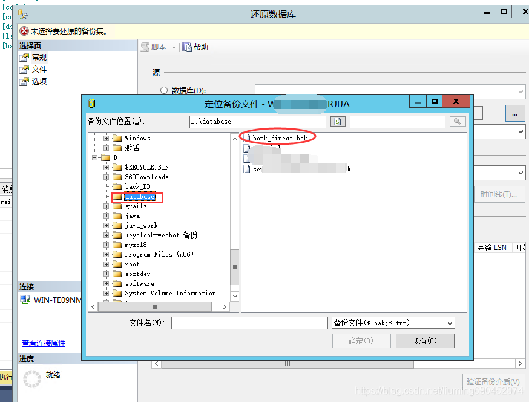Click the magnifier search icon
529x402 pixels.
pos(458,121)
